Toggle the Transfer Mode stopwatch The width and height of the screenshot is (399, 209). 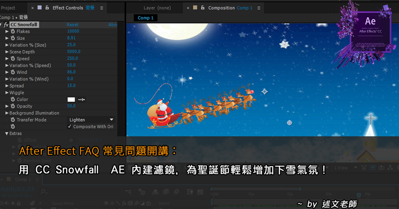click(x=13, y=120)
